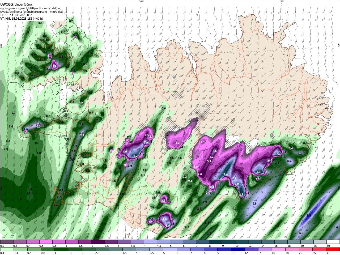The image size is (340, 255).
Task: Click the 4.7 value in Westfjords
Action: tap(48, 69)
